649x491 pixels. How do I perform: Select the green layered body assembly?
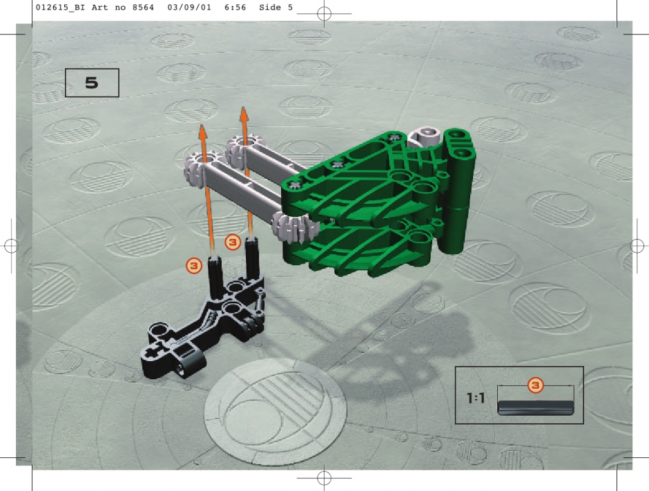(x=378, y=203)
